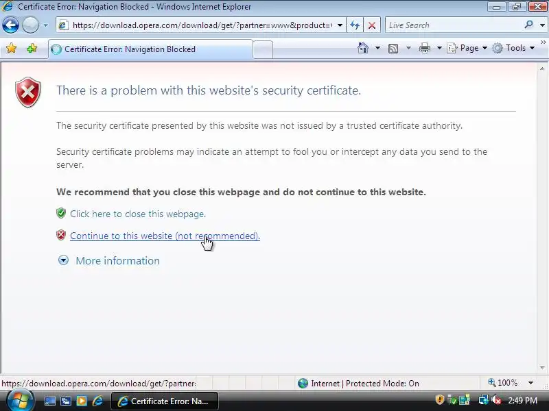The image size is (549, 411).
Task: Click the RSS Feeds icon
Action: pyautogui.click(x=393, y=48)
